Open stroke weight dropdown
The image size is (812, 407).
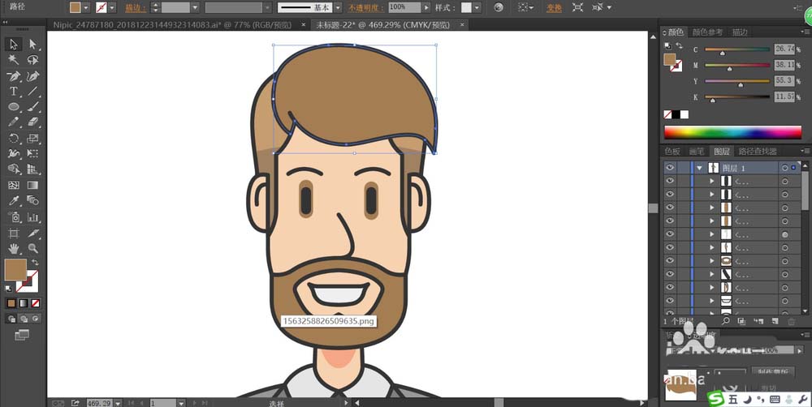(x=195, y=8)
